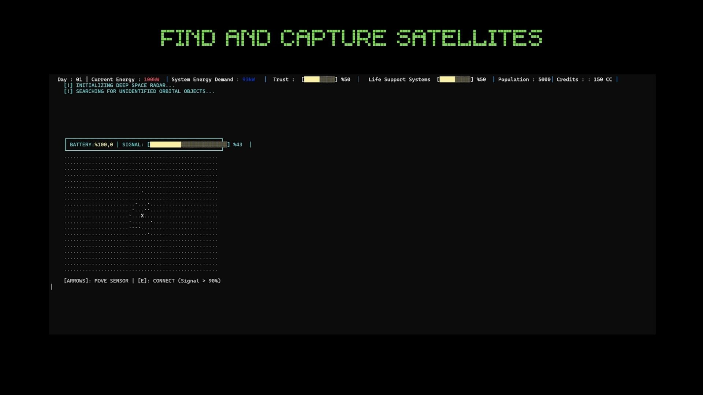The width and height of the screenshot is (703, 395).
Task: Expand the radar scanner panel header
Action: pos(144,144)
